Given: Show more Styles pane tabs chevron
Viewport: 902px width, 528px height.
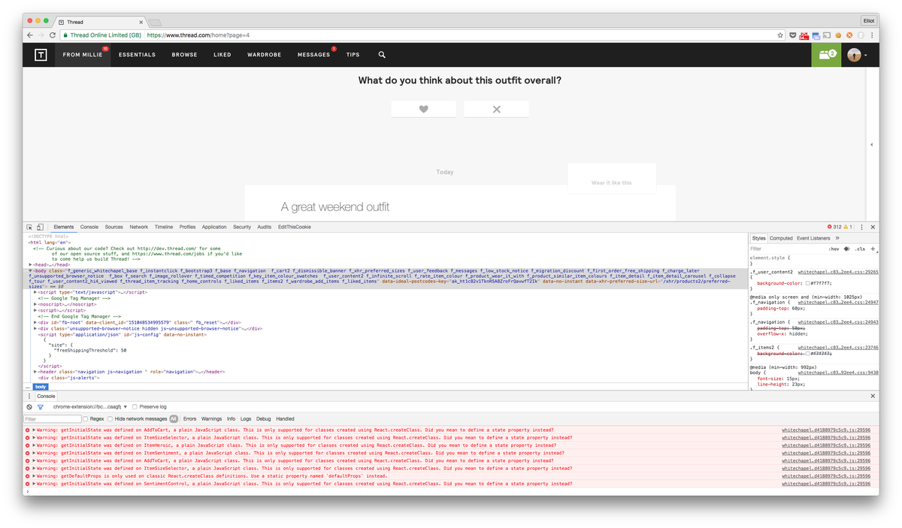Looking at the screenshot, I should point(837,238).
